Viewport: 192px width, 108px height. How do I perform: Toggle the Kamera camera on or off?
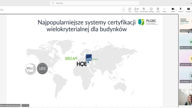pos(173,10)
